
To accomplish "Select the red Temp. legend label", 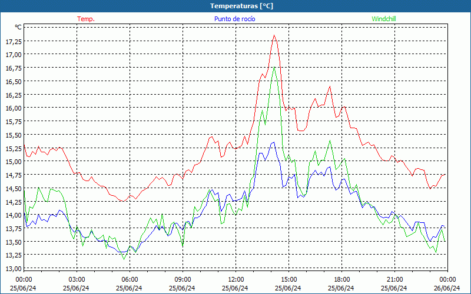I will tap(86, 19).
